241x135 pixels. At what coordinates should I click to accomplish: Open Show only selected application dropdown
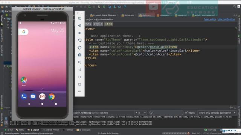click(217, 113)
